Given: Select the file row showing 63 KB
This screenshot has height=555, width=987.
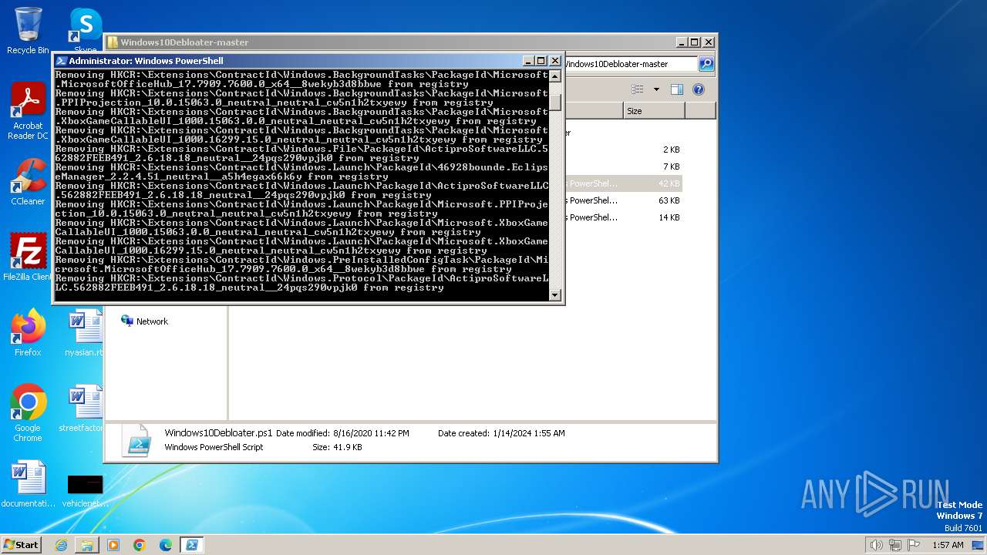Looking at the screenshot, I should tap(623, 200).
